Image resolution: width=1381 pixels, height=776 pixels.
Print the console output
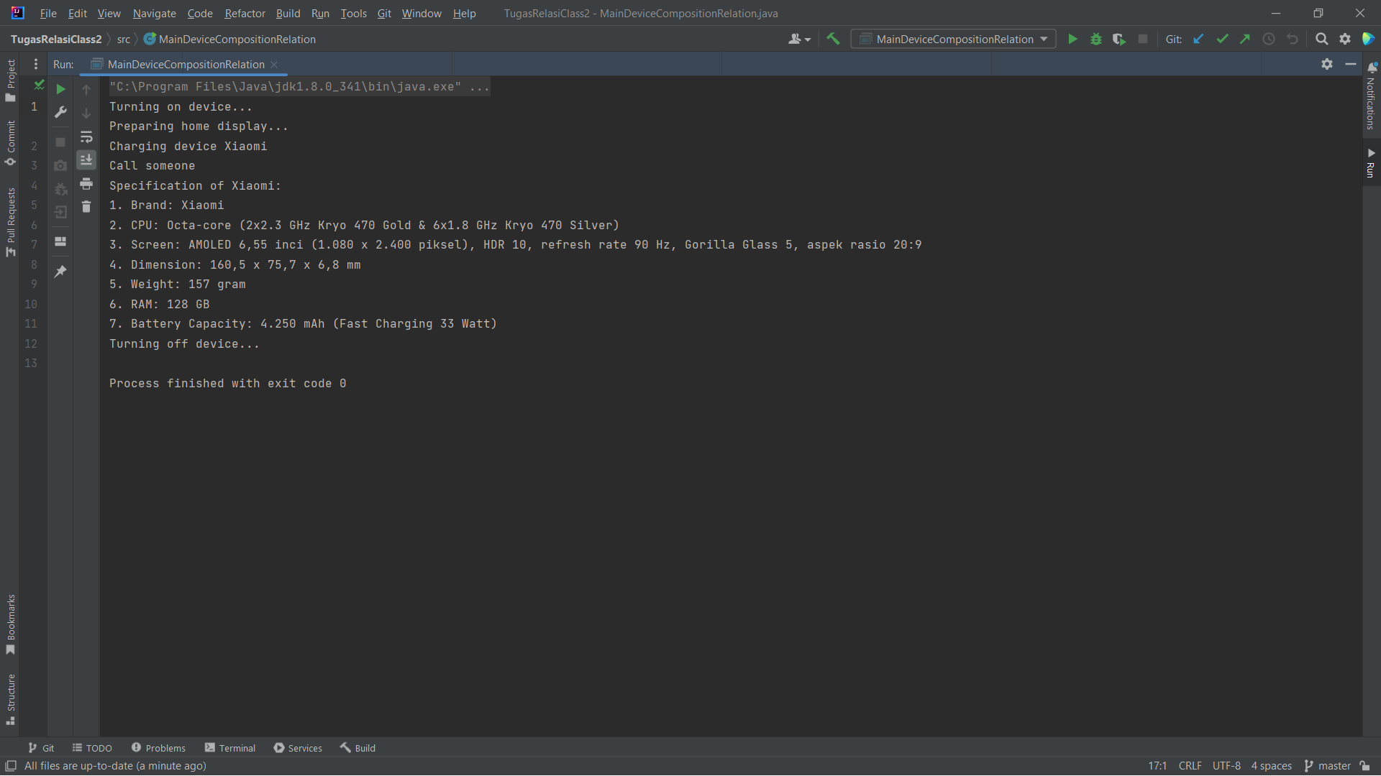(x=86, y=184)
